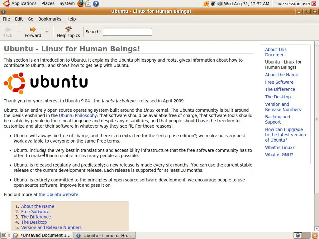Open the Applications menu
Viewport: 319px width, 239px height.
coord(24,3)
